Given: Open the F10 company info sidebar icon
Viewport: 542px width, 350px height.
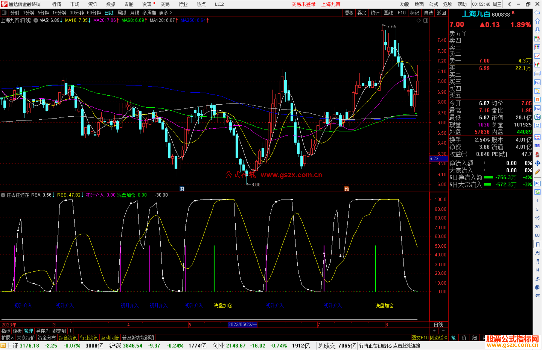Looking at the screenshot, I should point(537,82).
